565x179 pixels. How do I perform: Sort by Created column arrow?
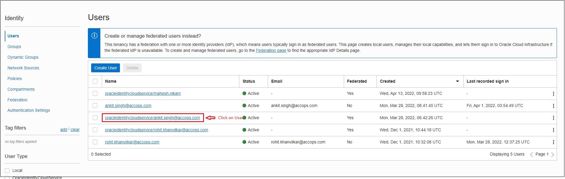click(457, 81)
